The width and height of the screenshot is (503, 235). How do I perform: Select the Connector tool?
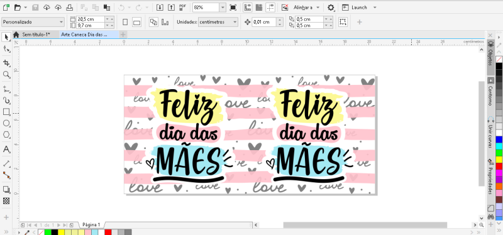pos(6,175)
